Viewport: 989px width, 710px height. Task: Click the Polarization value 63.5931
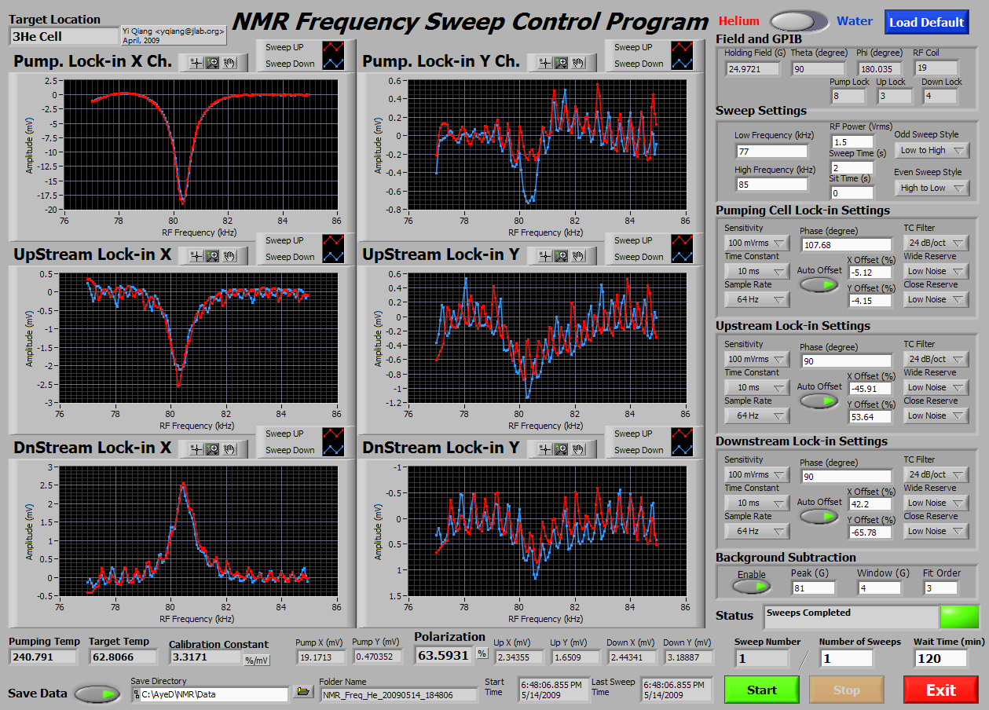click(x=445, y=655)
